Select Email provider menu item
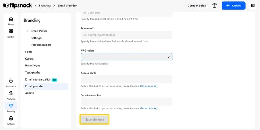 [46, 86]
